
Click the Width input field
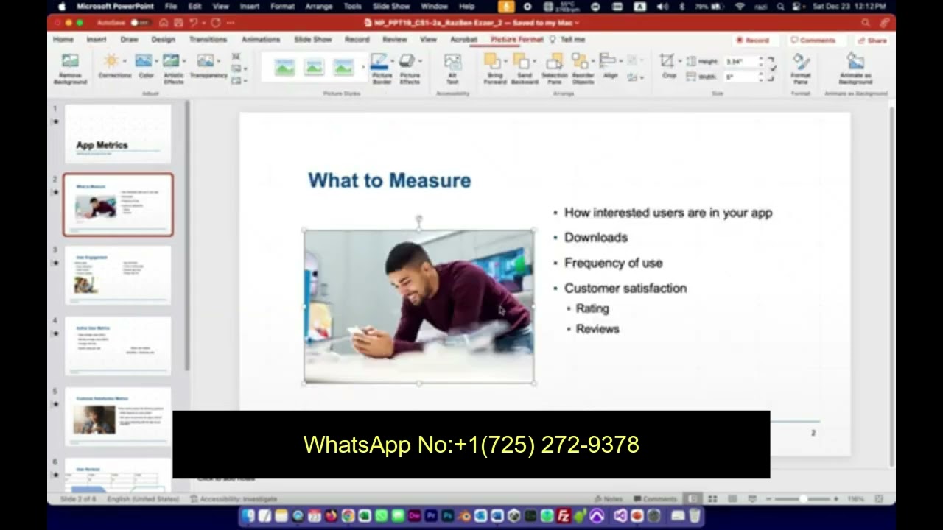[740, 77]
